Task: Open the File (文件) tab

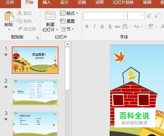Action: point(10,2)
